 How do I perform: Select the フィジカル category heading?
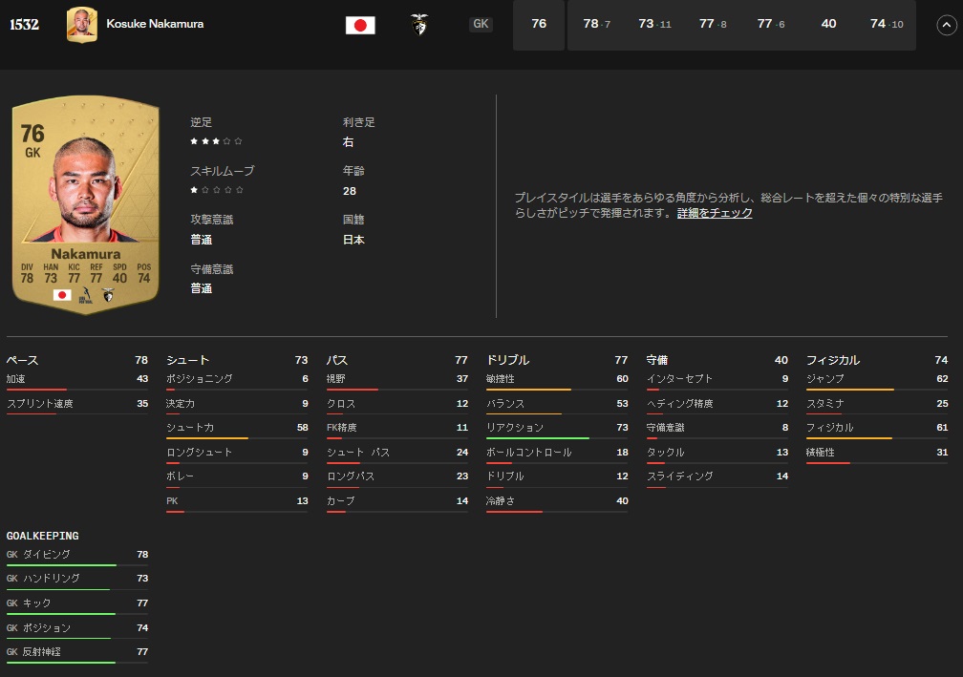click(832, 360)
